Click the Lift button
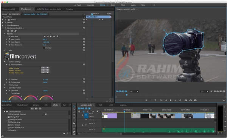227x138 pixels. tap(186, 100)
